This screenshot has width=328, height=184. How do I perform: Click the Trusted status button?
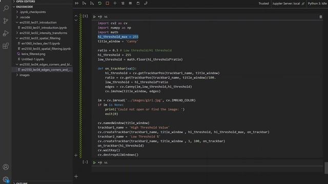263,4
